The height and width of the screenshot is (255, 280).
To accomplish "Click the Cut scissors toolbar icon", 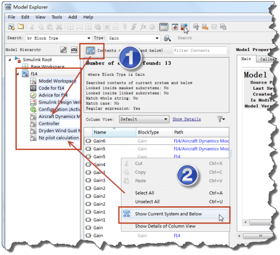I will click(32, 27).
